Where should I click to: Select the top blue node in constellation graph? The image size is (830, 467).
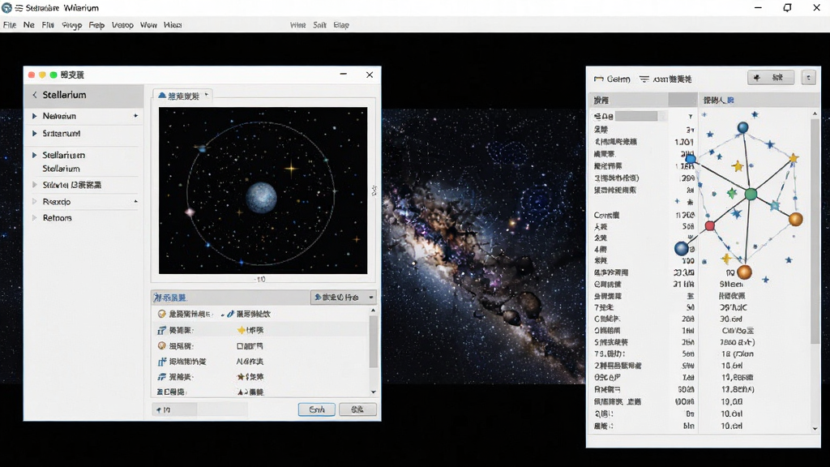tap(743, 127)
